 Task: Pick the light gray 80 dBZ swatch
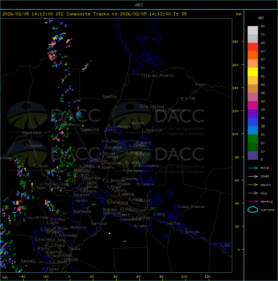click(x=253, y=30)
